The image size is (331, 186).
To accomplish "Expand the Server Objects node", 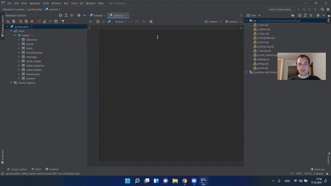I will [11, 83].
